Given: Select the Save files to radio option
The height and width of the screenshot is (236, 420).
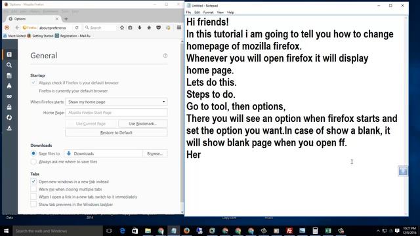Looking at the screenshot, I should pos(33,153).
